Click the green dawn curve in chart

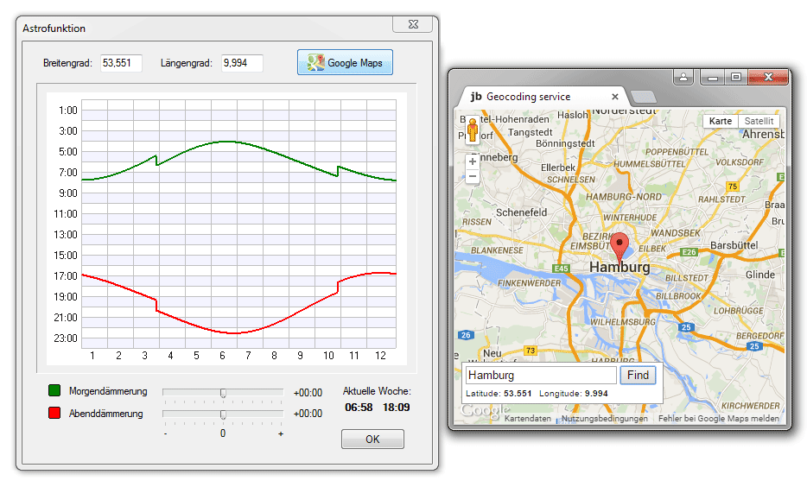[x=226, y=142]
